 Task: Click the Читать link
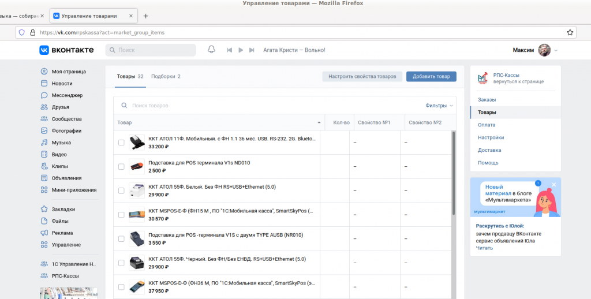pos(484,248)
